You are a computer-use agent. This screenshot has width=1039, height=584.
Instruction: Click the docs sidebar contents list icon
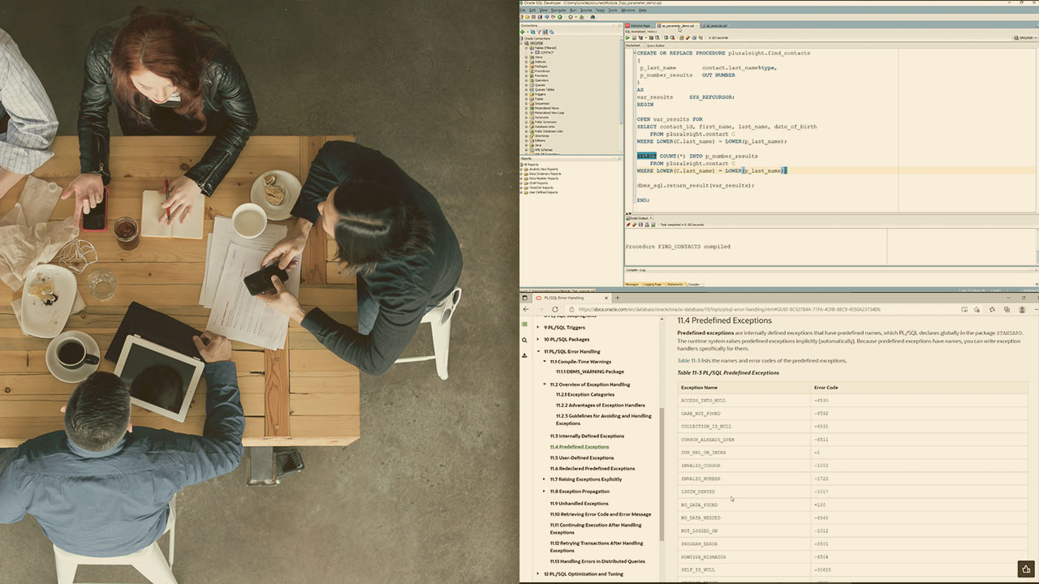coord(524,324)
